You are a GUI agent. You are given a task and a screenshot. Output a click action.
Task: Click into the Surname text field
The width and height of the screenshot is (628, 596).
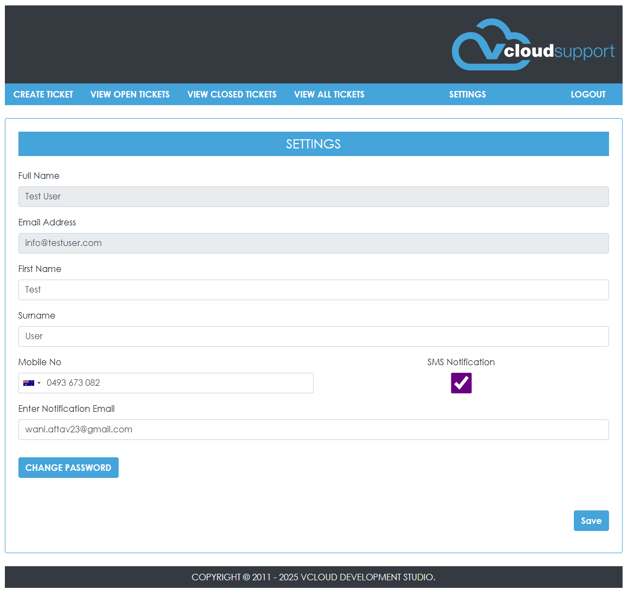coord(313,336)
